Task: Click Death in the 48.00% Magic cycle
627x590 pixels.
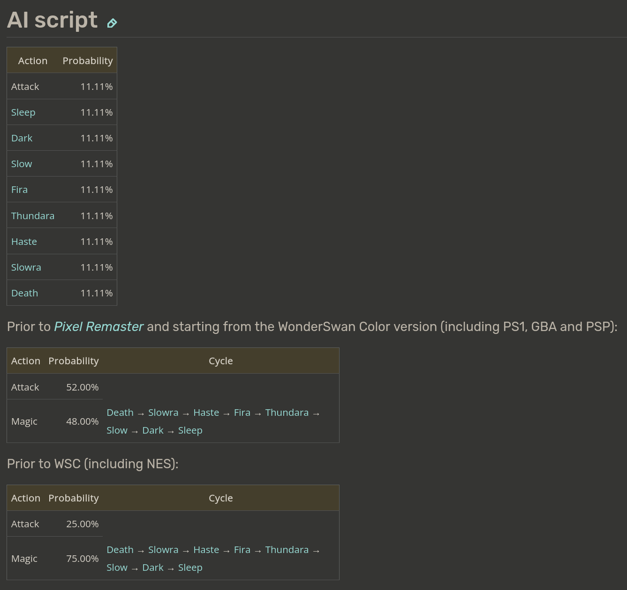Action: pos(120,413)
